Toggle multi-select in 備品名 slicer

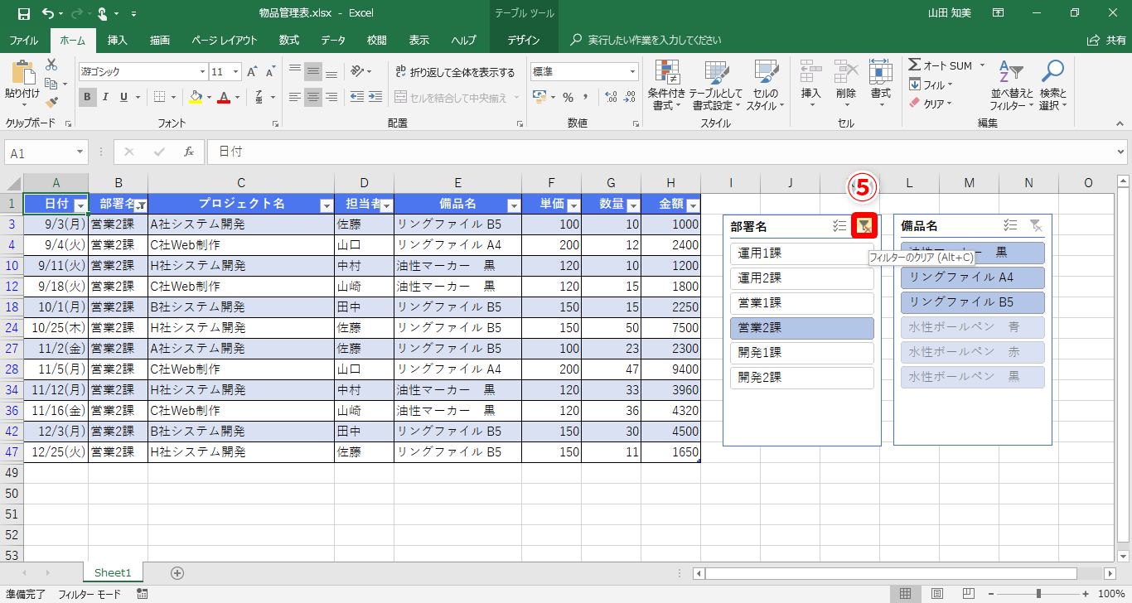coord(1009,225)
